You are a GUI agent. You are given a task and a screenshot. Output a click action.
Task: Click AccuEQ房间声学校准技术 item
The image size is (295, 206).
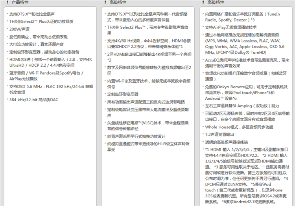click(x=247, y=63)
